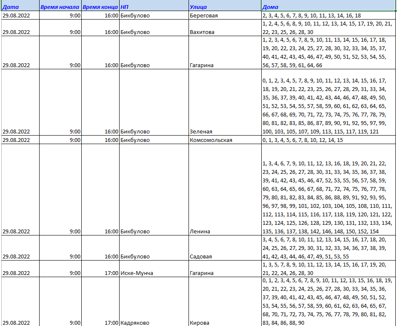Select the house numbers cell for Береговая
The image size is (397, 326).
pos(328,16)
